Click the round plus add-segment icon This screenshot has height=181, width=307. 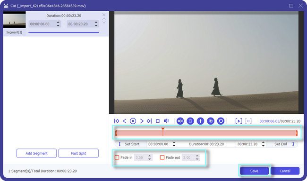click(x=200, y=121)
